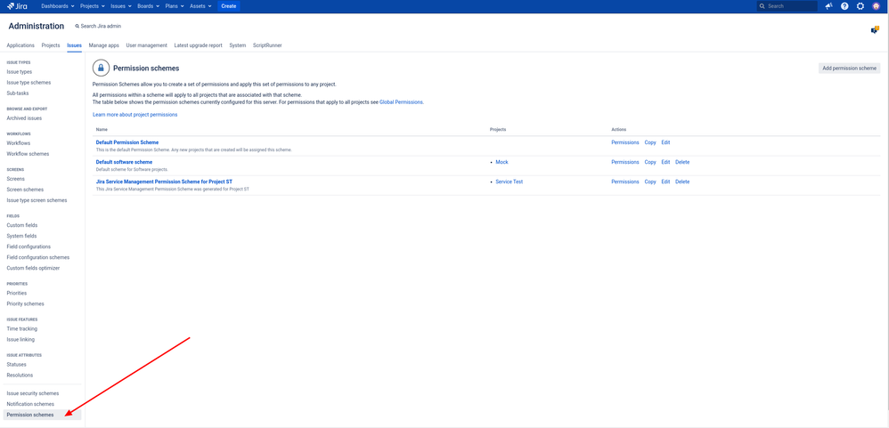Copy the Jira Service Management scheme
889x428 pixels.
650,182
